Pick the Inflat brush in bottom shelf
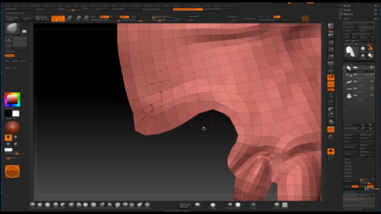Viewport: 381px width, 214px height. tap(63, 205)
